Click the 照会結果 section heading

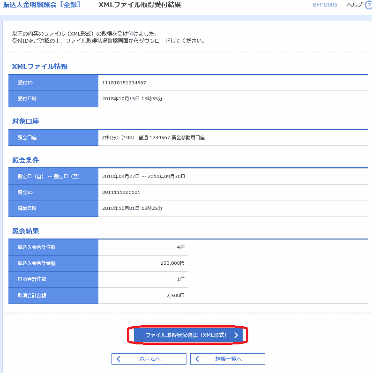point(25,231)
